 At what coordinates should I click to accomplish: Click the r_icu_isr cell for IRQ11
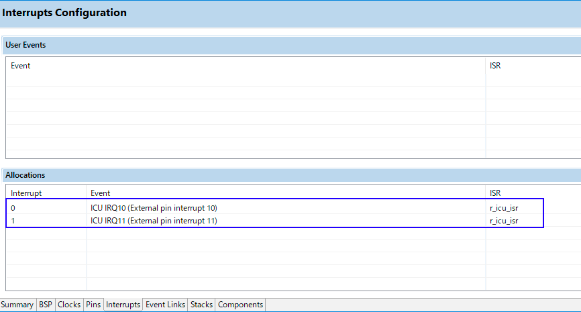tap(504, 221)
